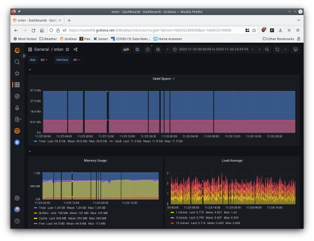Open the user profile avatar
The height and width of the screenshot is (241, 314).
pos(17,210)
